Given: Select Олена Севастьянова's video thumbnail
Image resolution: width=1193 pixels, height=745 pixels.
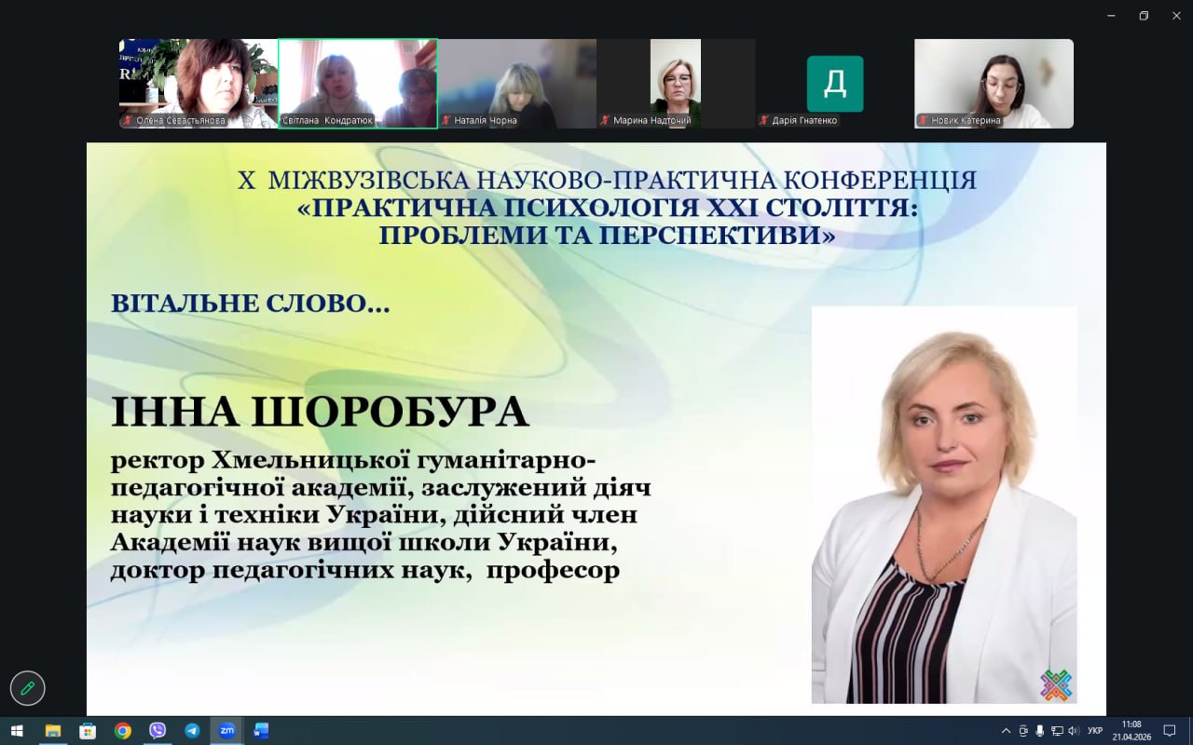Looking at the screenshot, I should (x=199, y=83).
